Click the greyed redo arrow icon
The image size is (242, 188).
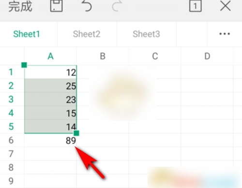[x=117, y=6]
